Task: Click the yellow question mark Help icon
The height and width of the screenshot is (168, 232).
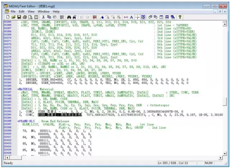Action: [180, 17]
